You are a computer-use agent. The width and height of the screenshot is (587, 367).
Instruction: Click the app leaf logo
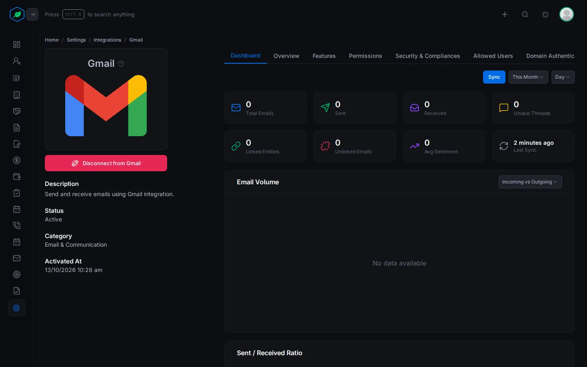pyautogui.click(x=17, y=14)
